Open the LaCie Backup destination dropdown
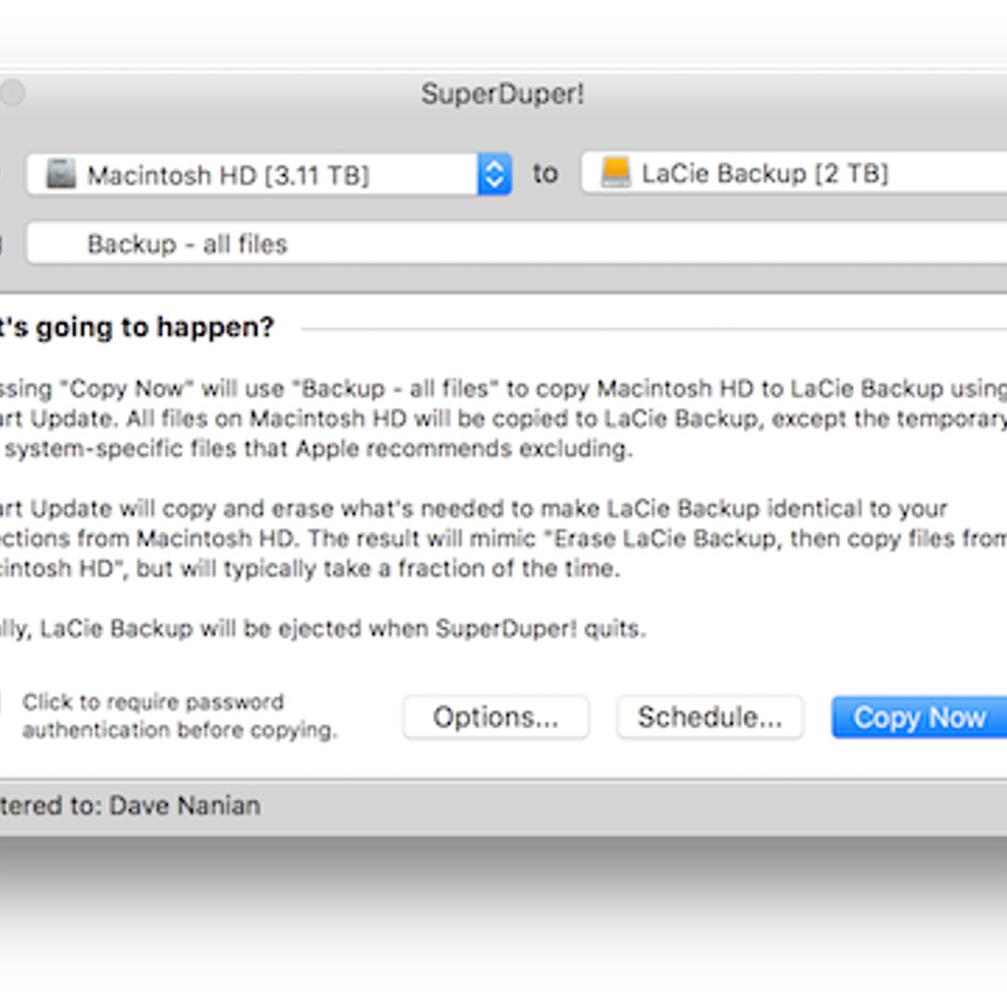The width and height of the screenshot is (1007, 1007). (x=789, y=174)
